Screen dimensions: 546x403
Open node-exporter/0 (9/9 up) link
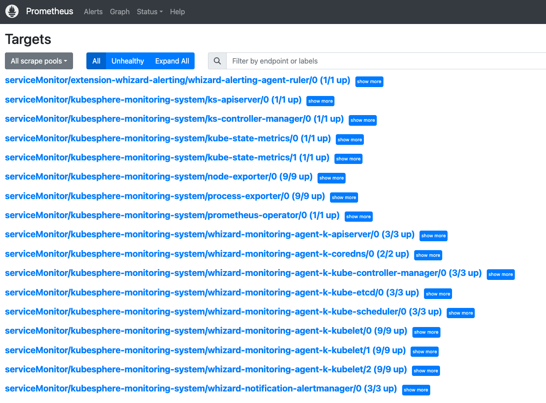click(159, 177)
